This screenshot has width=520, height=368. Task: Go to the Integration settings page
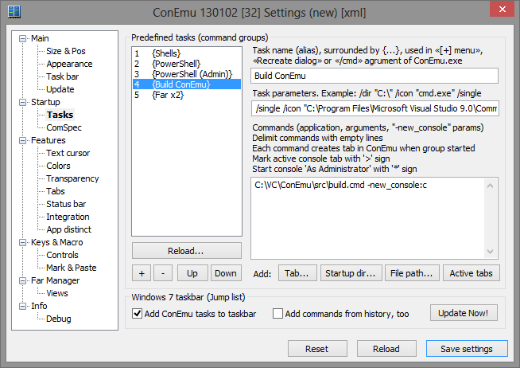68,217
